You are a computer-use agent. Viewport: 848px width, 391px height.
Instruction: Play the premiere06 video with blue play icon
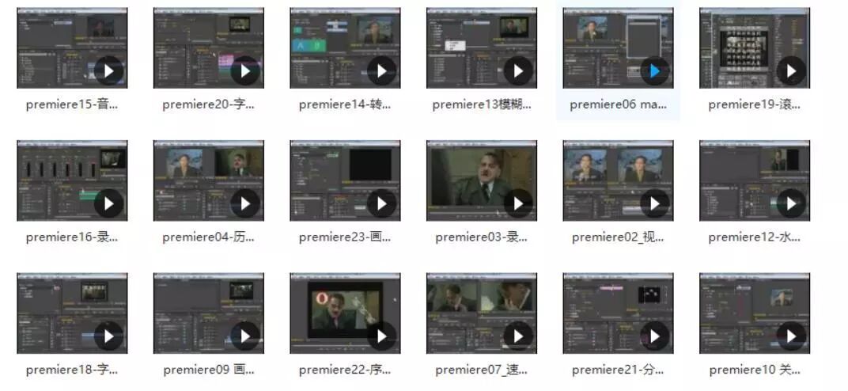655,71
